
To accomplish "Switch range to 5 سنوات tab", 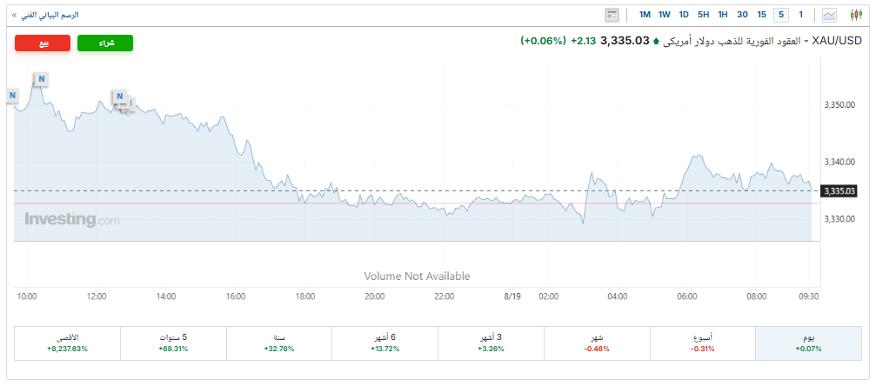I will [173, 343].
